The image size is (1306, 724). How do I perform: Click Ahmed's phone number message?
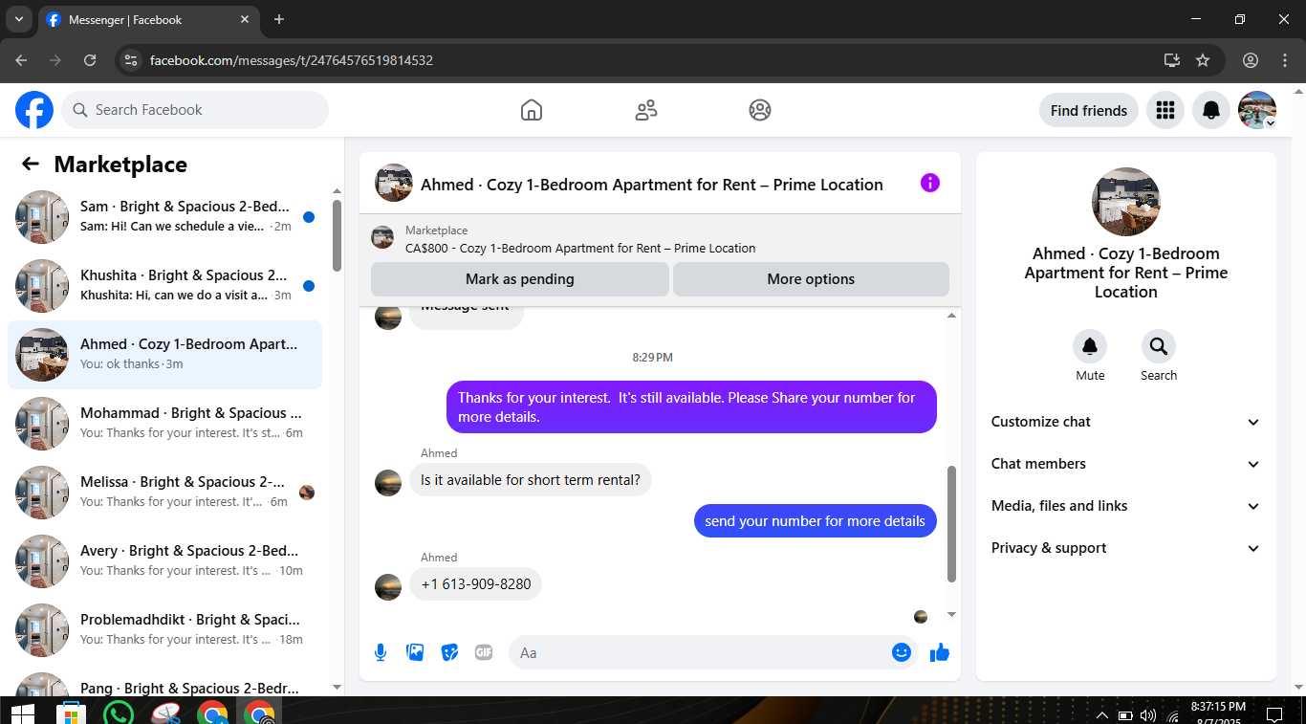pos(476,584)
